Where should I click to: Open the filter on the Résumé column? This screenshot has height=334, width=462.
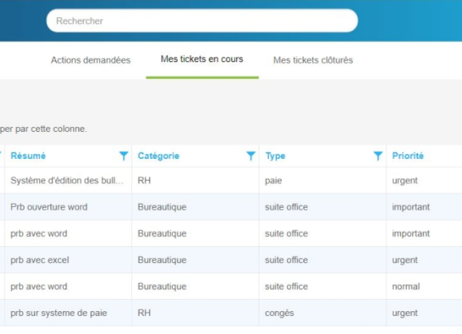(124, 156)
